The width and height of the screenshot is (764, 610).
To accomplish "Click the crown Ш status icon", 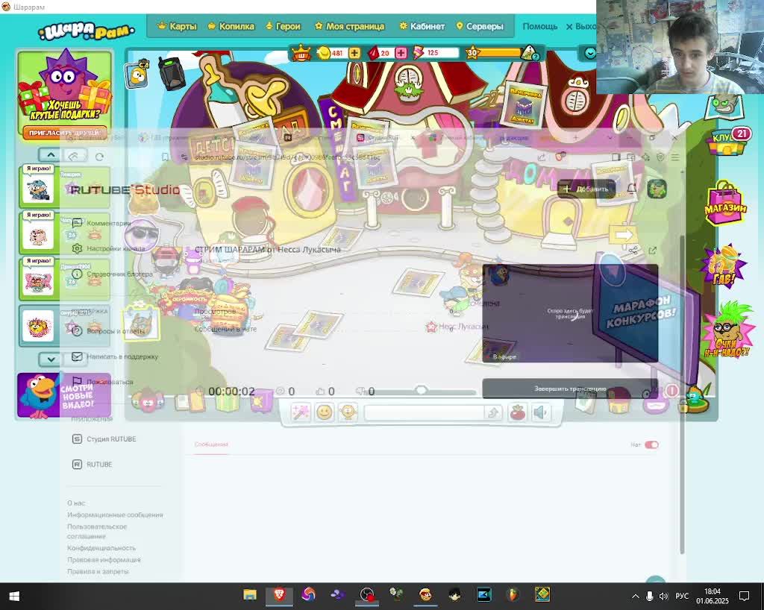I will (301, 53).
